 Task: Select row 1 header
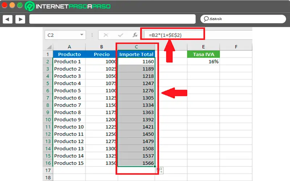tap(48, 54)
